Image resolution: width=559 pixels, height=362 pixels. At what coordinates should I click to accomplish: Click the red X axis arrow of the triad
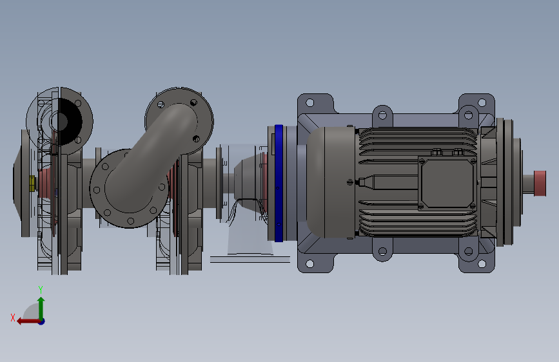(28, 321)
